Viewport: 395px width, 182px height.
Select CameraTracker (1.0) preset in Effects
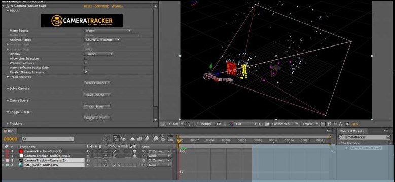coord(366,148)
